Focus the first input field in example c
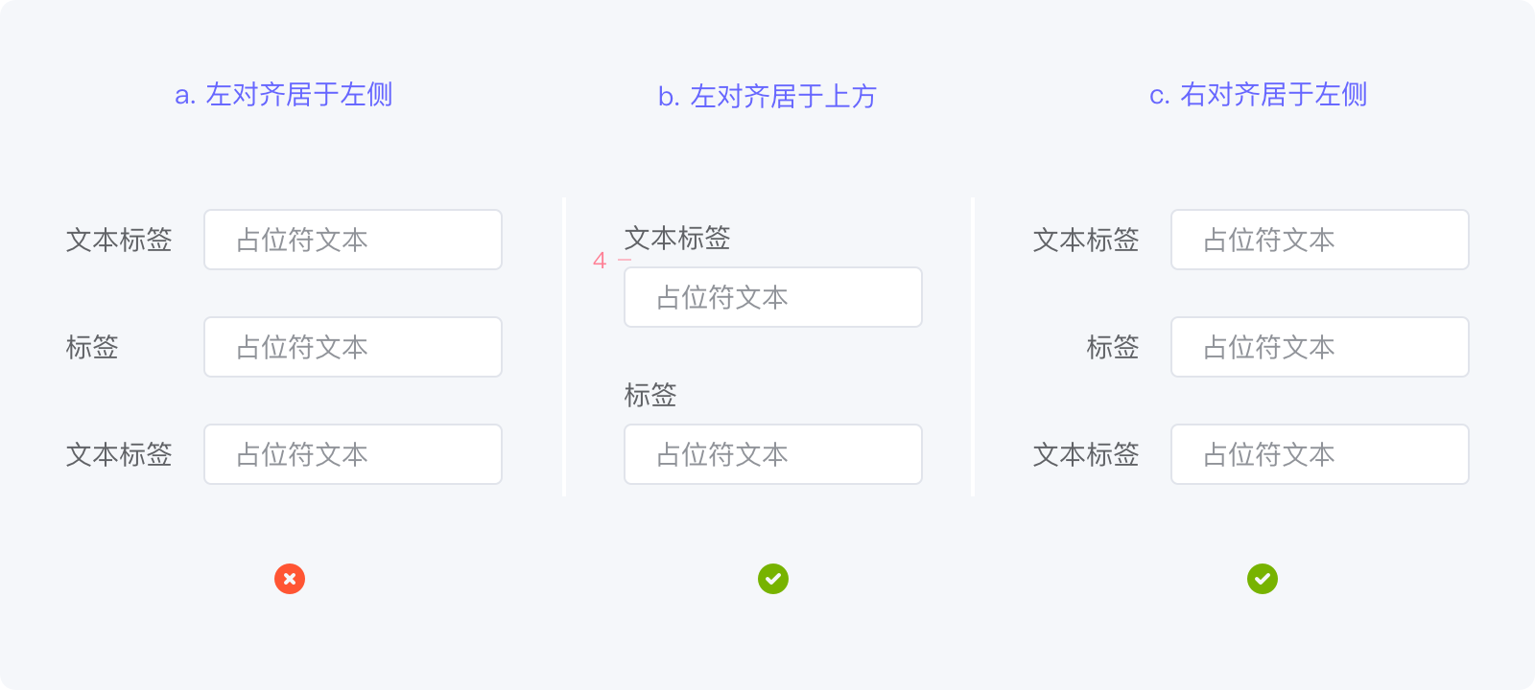1535x690 pixels. [1320, 240]
